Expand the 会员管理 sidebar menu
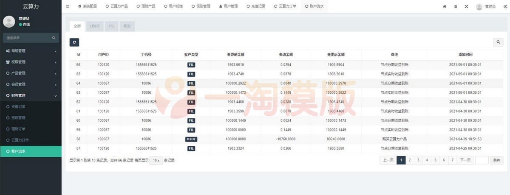This screenshot has width=510, height=195. point(31,84)
